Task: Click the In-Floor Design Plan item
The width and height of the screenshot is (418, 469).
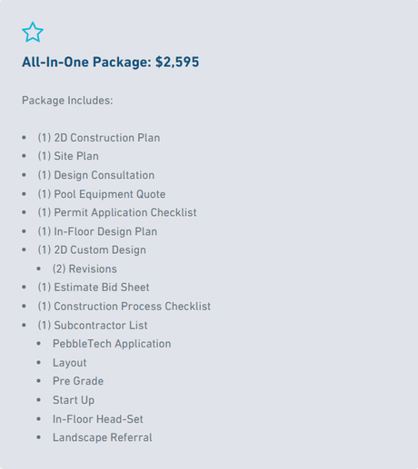Action: [x=97, y=231]
